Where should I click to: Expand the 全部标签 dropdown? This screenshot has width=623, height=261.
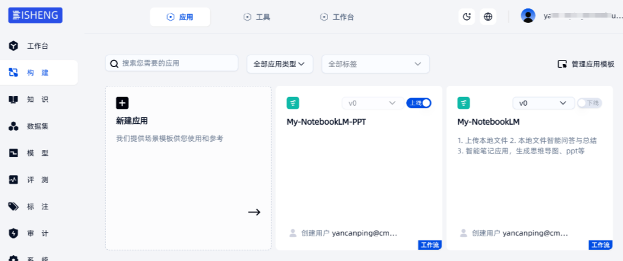point(376,64)
